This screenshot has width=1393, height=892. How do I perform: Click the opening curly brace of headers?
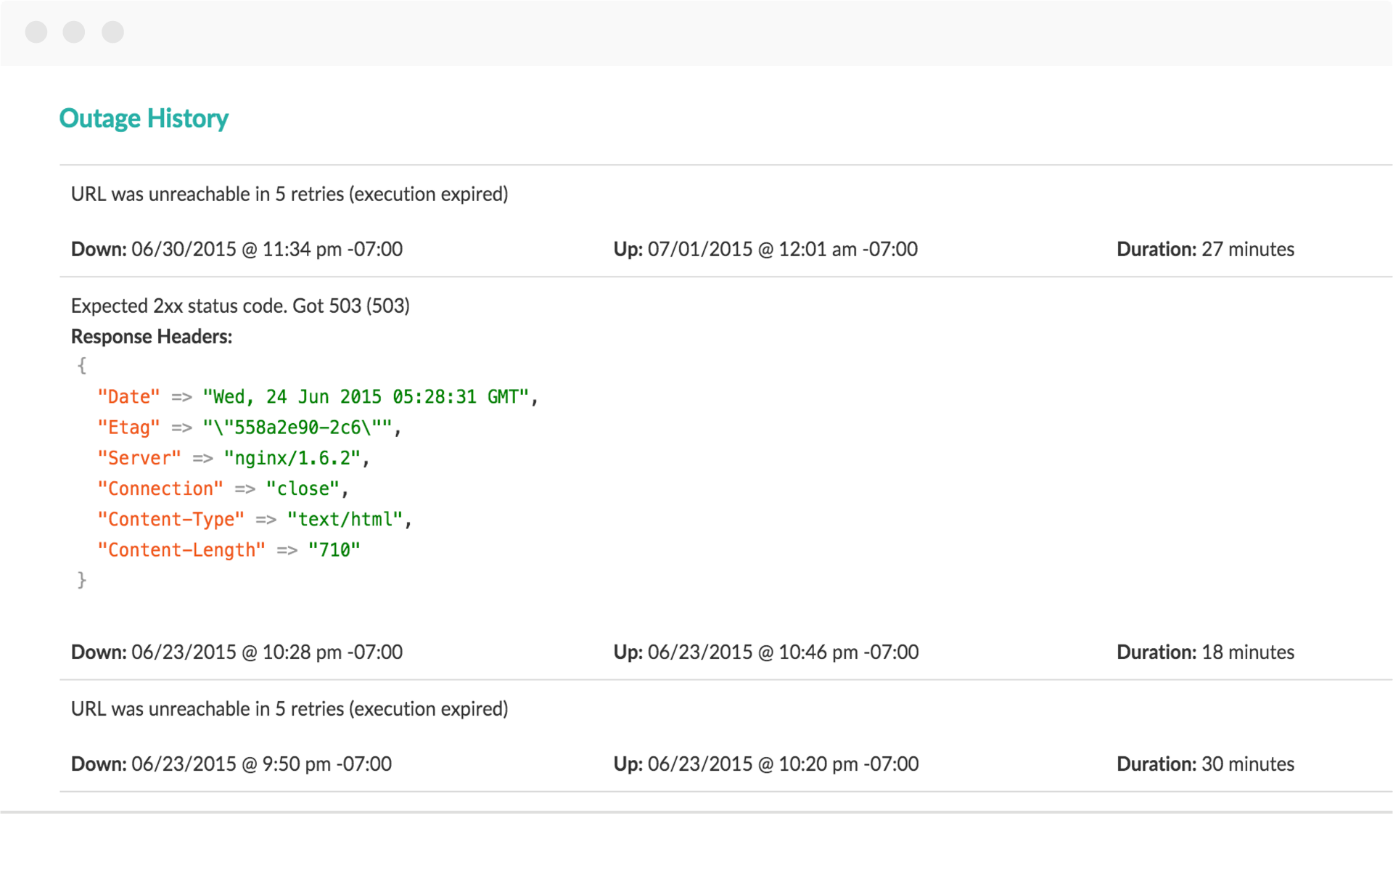82,366
